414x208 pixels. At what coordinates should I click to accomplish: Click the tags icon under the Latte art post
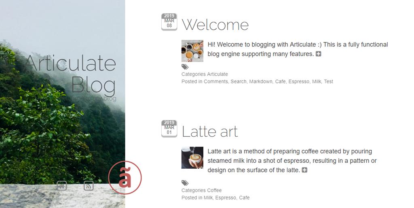click(x=185, y=183)
